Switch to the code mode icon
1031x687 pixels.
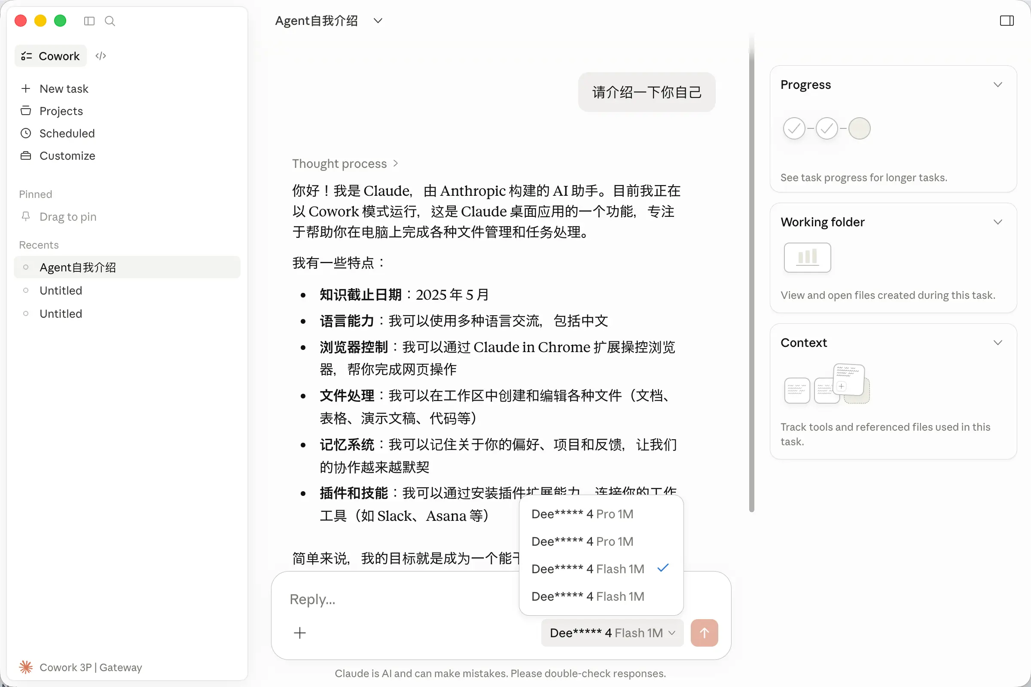(101, 56)
